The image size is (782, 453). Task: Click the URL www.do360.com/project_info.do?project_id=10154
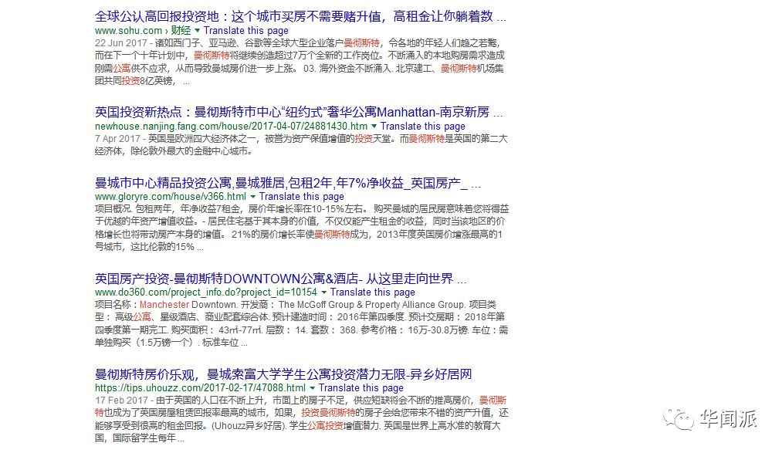(206, 292)
